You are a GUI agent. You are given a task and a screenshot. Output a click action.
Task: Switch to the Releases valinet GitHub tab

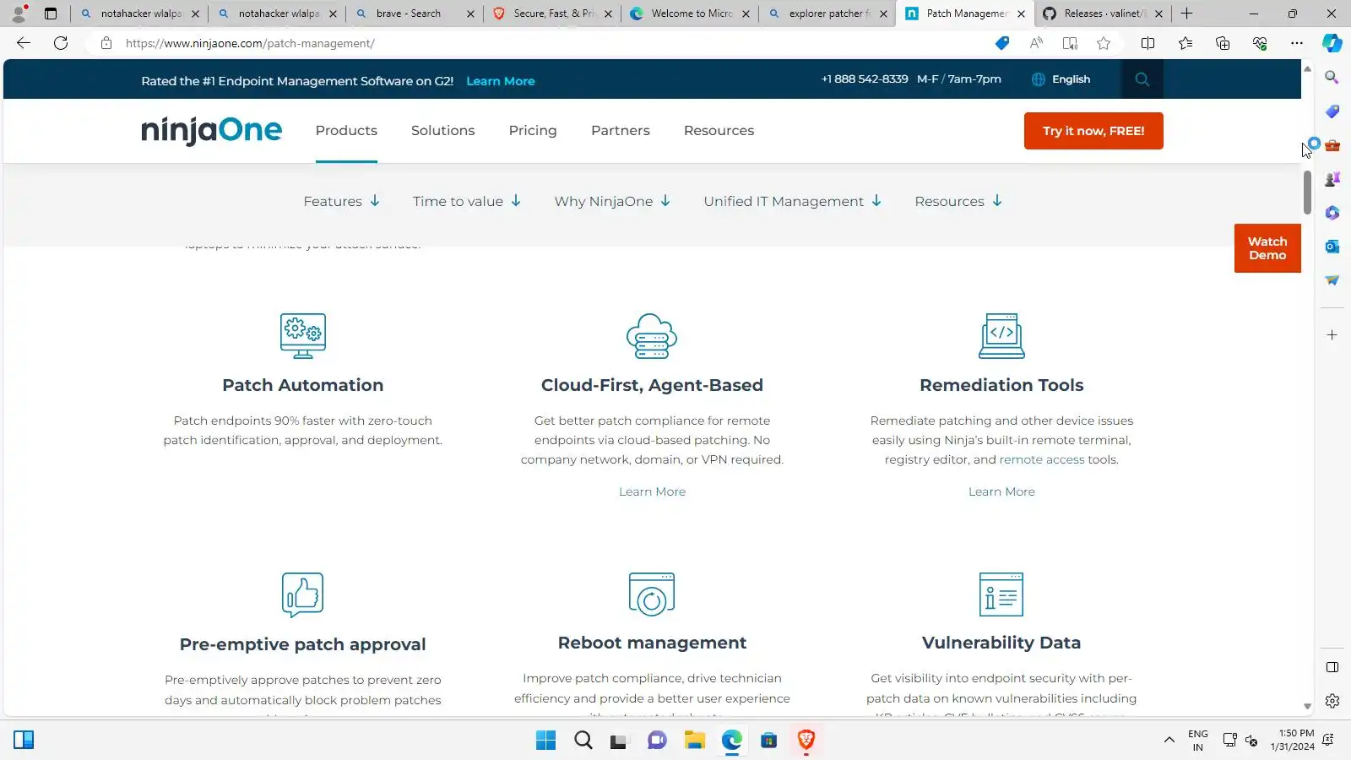1103,14
